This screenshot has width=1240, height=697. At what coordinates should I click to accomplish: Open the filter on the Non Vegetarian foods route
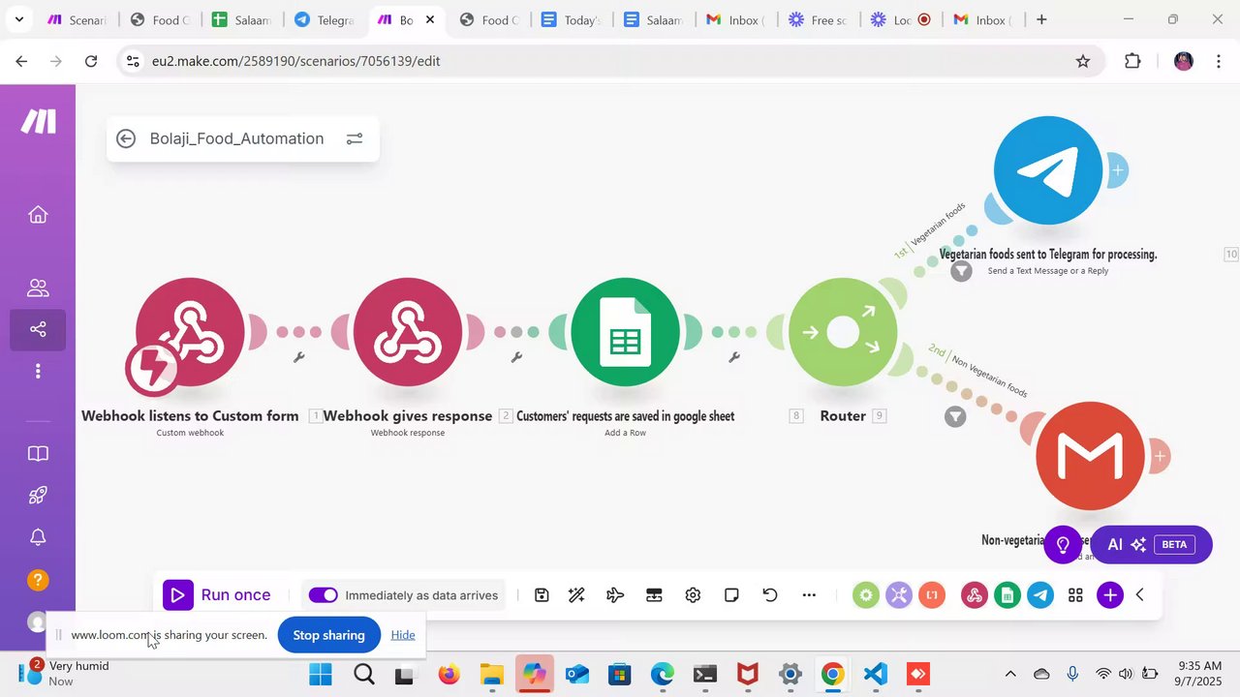click(955, 417)
